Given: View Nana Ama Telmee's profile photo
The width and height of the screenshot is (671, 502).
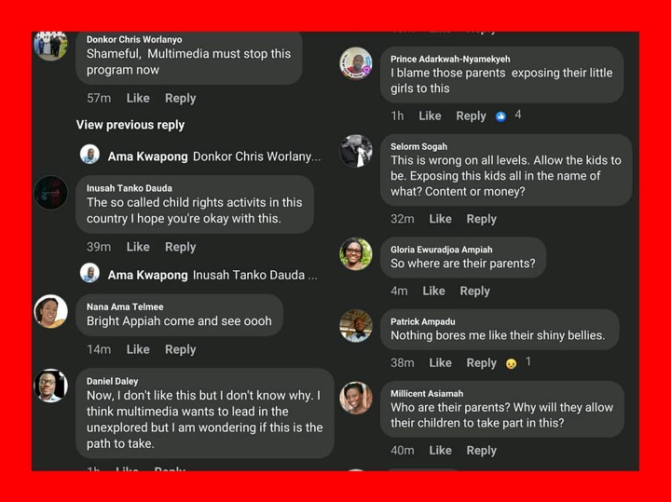Looking at the screenshot, I should tap(50, 311).
